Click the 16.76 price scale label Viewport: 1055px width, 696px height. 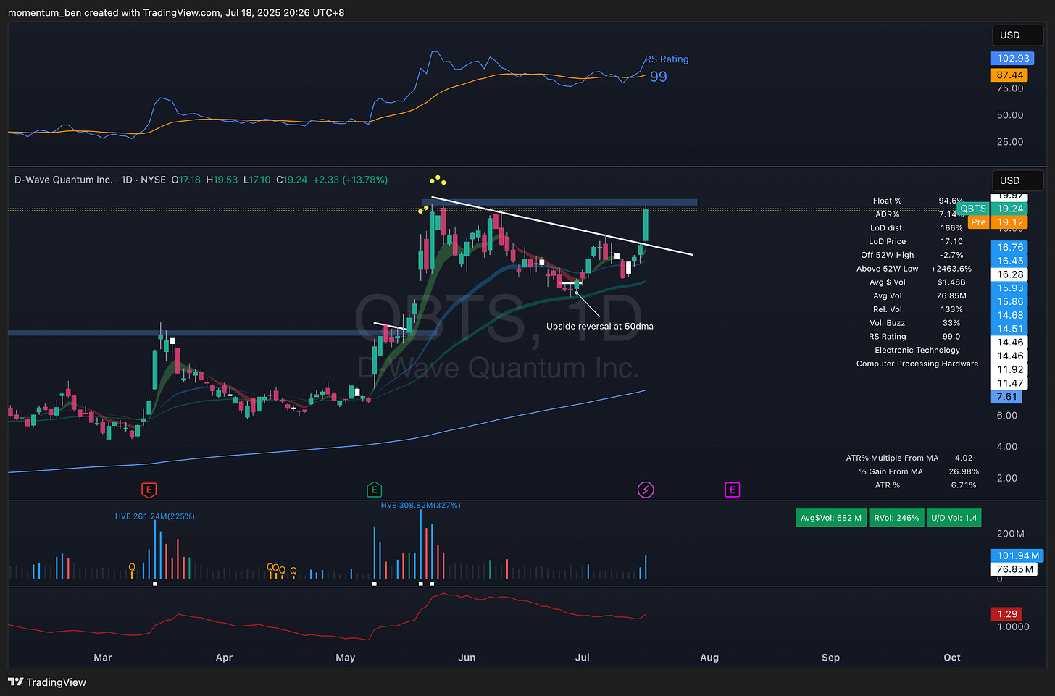(x=1010, y=248)
